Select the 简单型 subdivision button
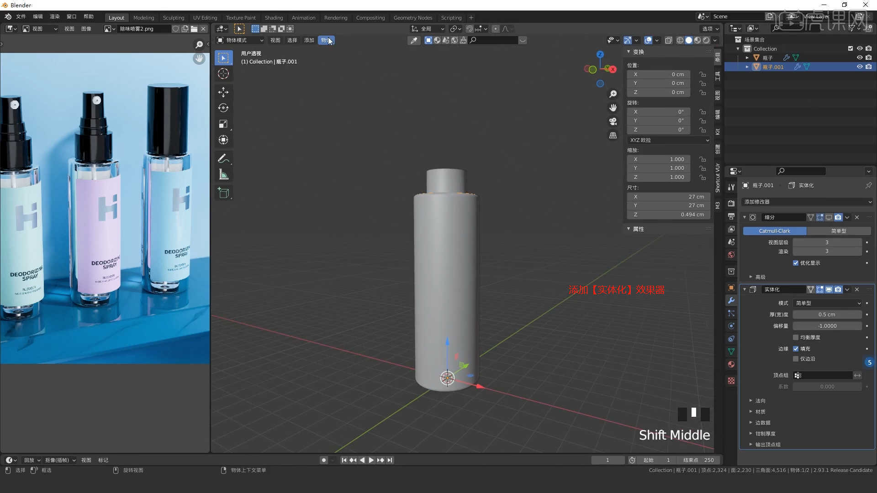The image size is (877, 493). tap(839, 231)
